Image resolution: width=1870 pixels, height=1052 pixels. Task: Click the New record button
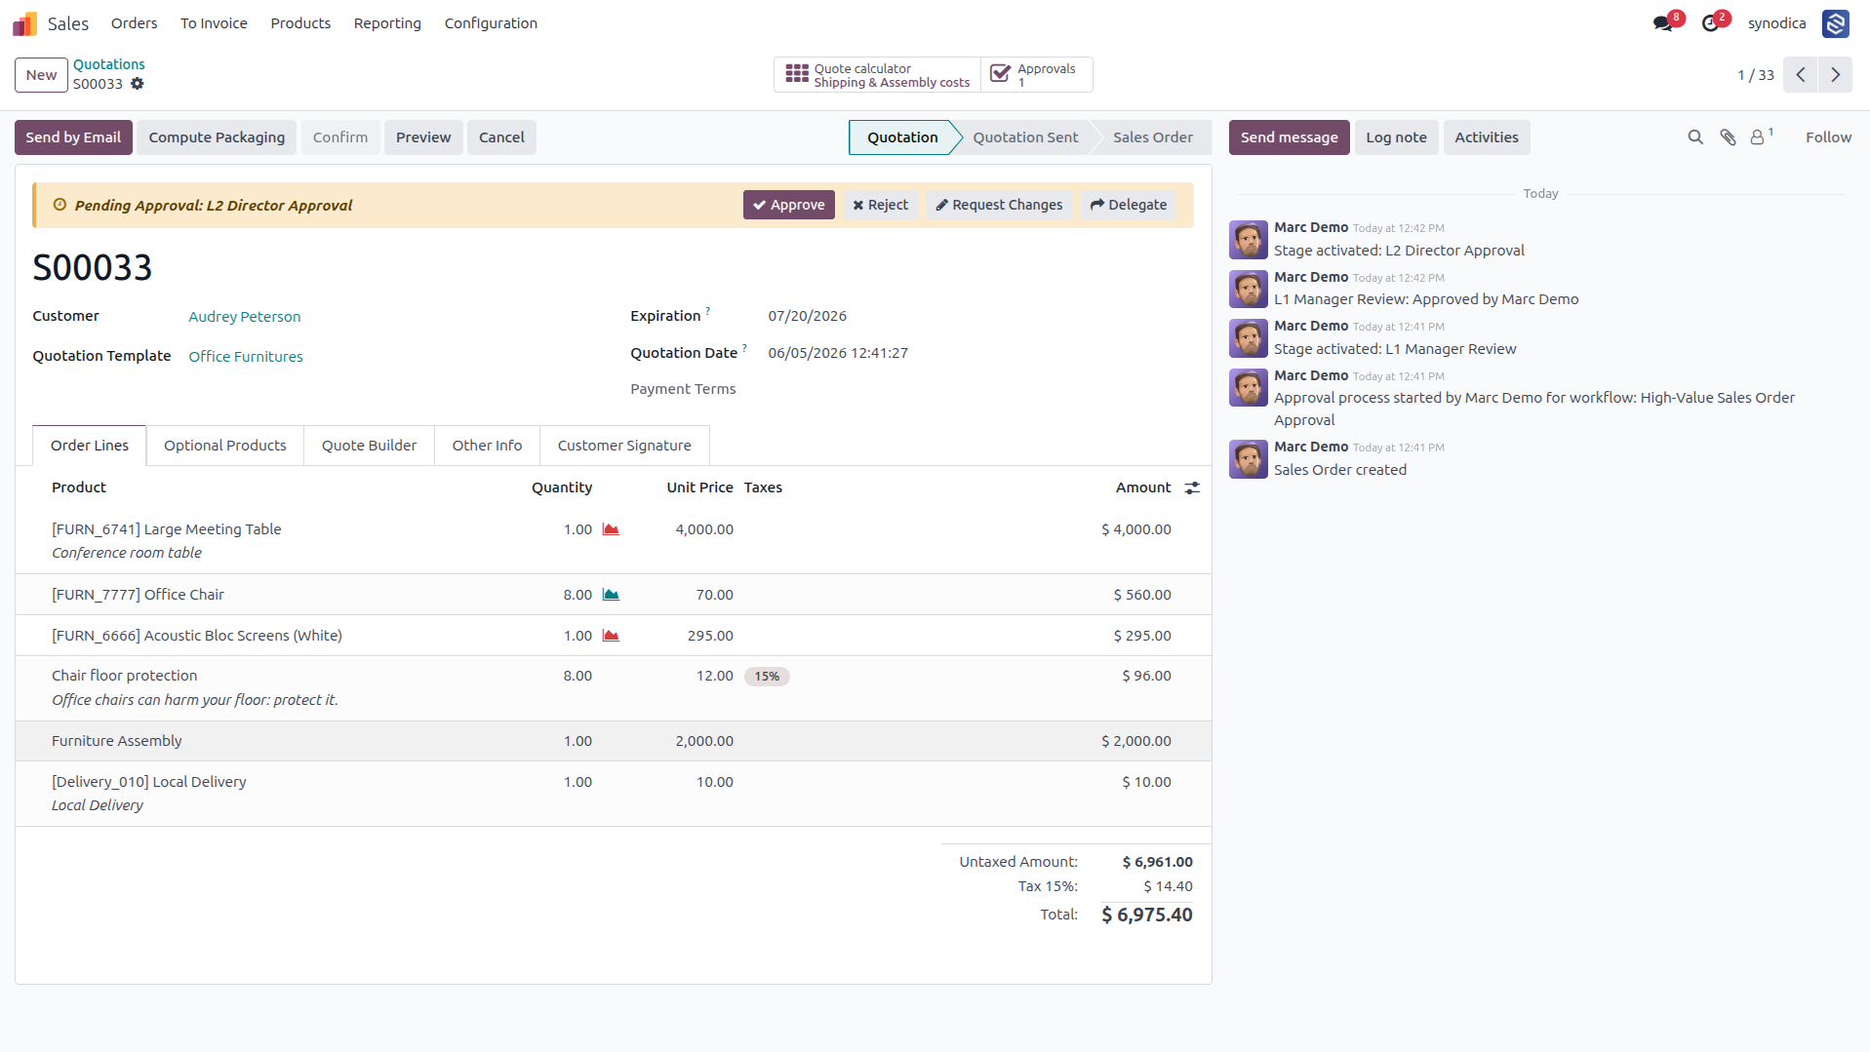[41, 75]
